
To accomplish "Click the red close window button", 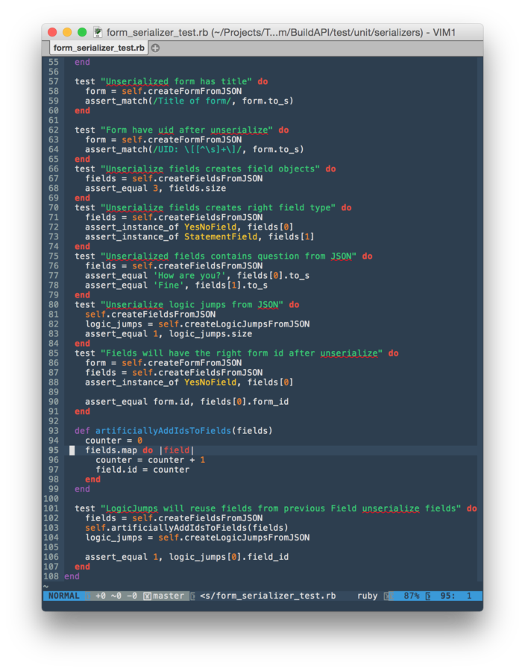I will [x=52, y=32].
